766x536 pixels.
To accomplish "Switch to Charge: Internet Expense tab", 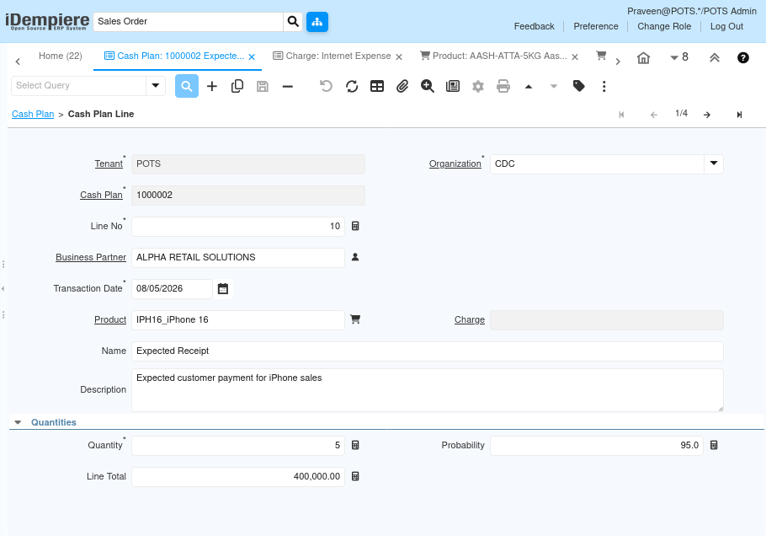I will (332, 56).
